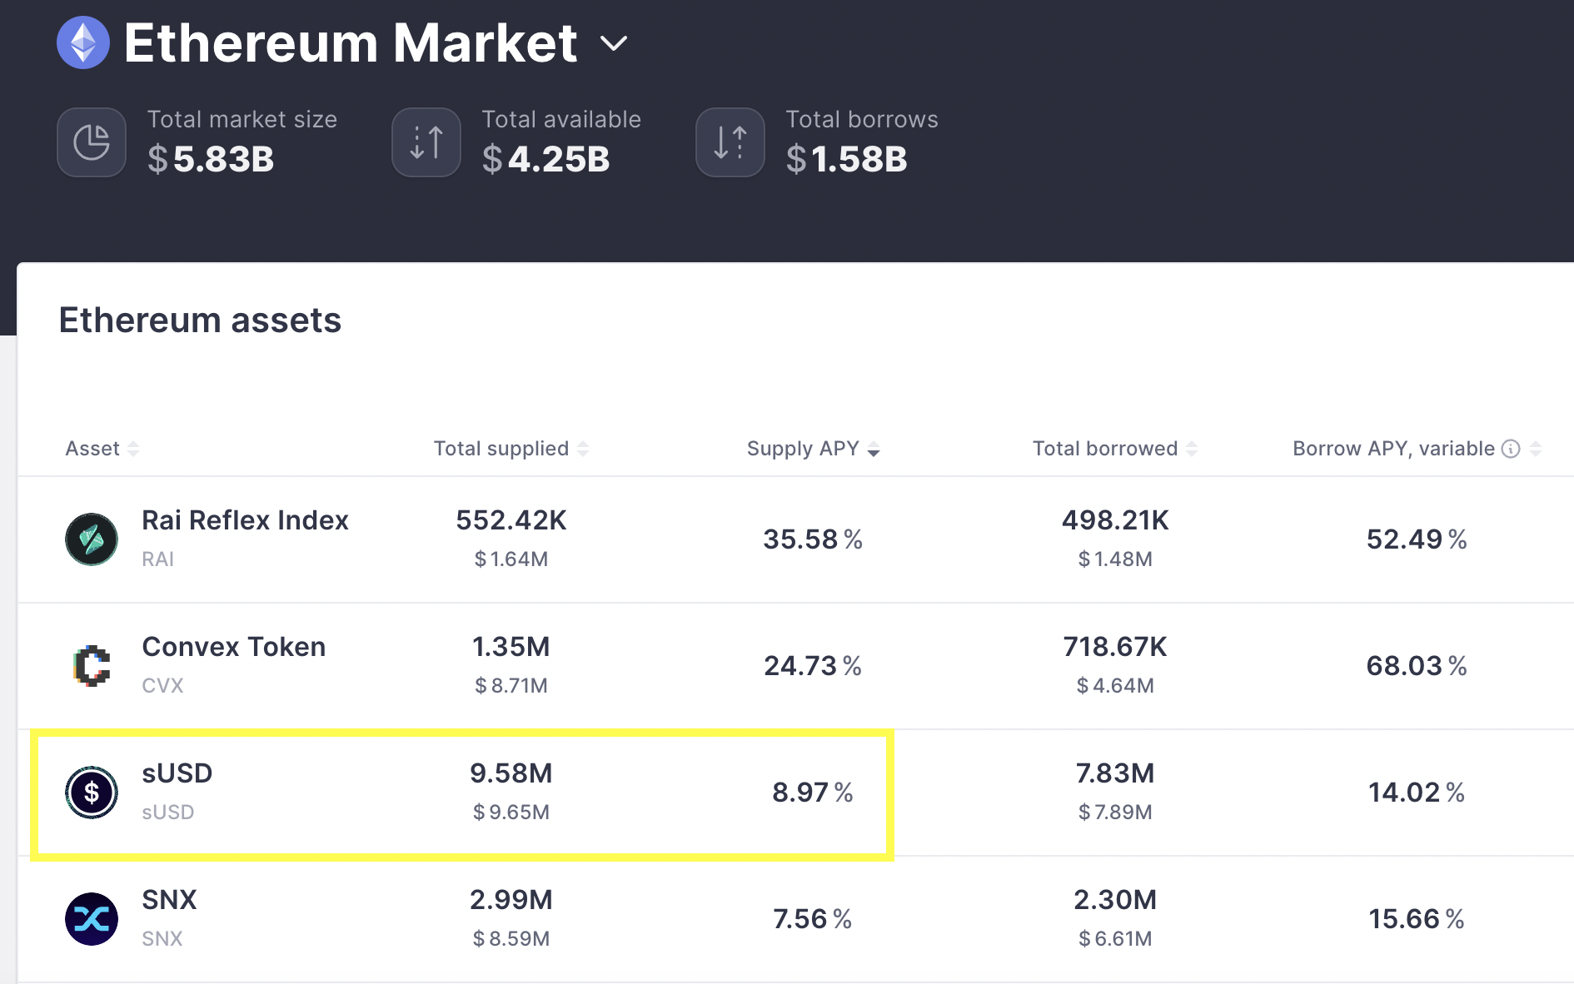The height and width of the screenshot is (984, 1574).
Task: Sort by Total supplied column
Action: (x=511, y=449)
